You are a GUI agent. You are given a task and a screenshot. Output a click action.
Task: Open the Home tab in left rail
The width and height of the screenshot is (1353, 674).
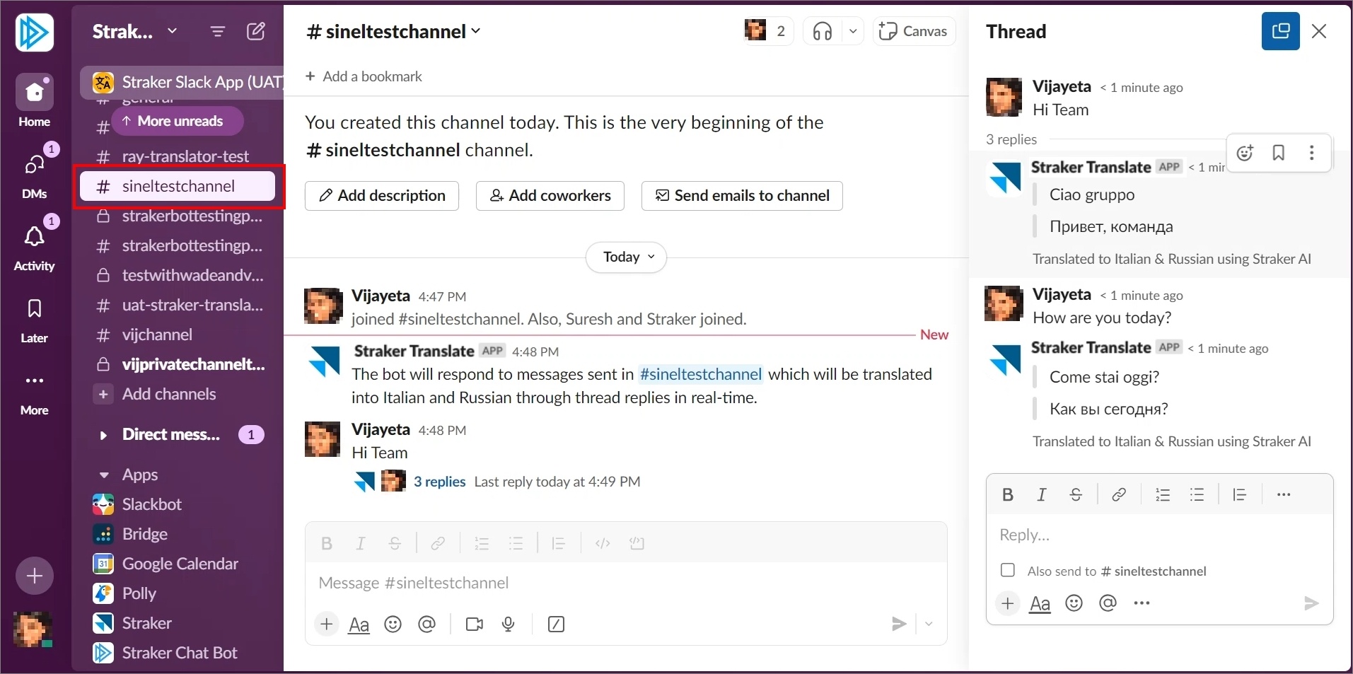point(34,101)
